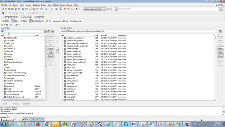Open the Utilities menu
Viewport: 225px width, 127px height.
click(x=56, y=5)
